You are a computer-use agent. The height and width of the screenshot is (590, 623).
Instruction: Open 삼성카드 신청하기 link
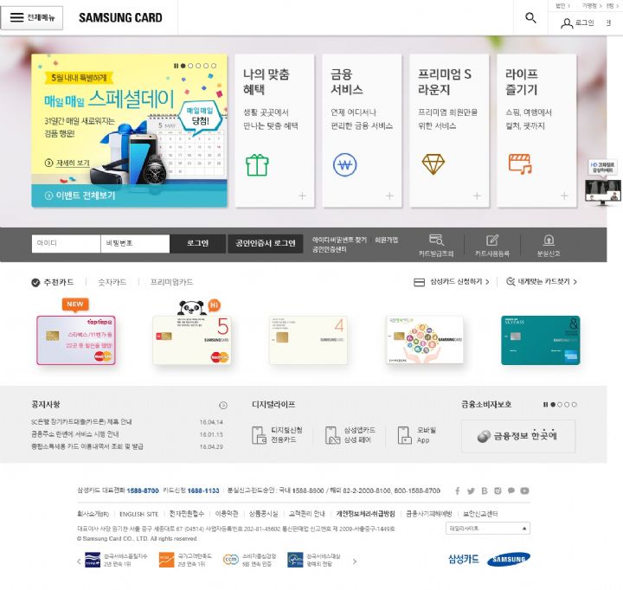coord(452,282)
